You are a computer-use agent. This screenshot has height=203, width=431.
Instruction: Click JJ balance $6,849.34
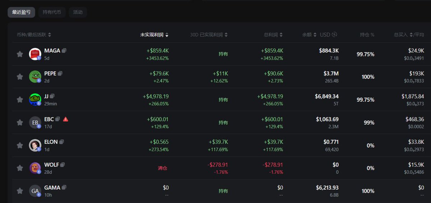[327, 96]
